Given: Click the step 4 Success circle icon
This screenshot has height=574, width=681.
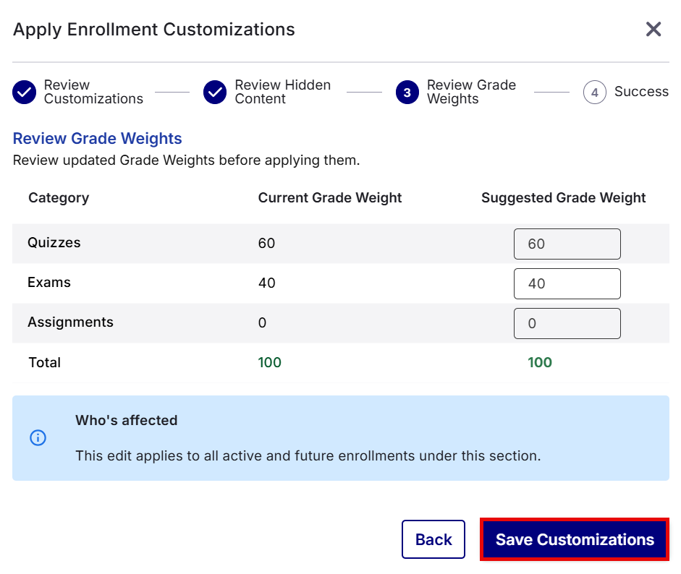Looking at the screenshot, I should (595, 92).
